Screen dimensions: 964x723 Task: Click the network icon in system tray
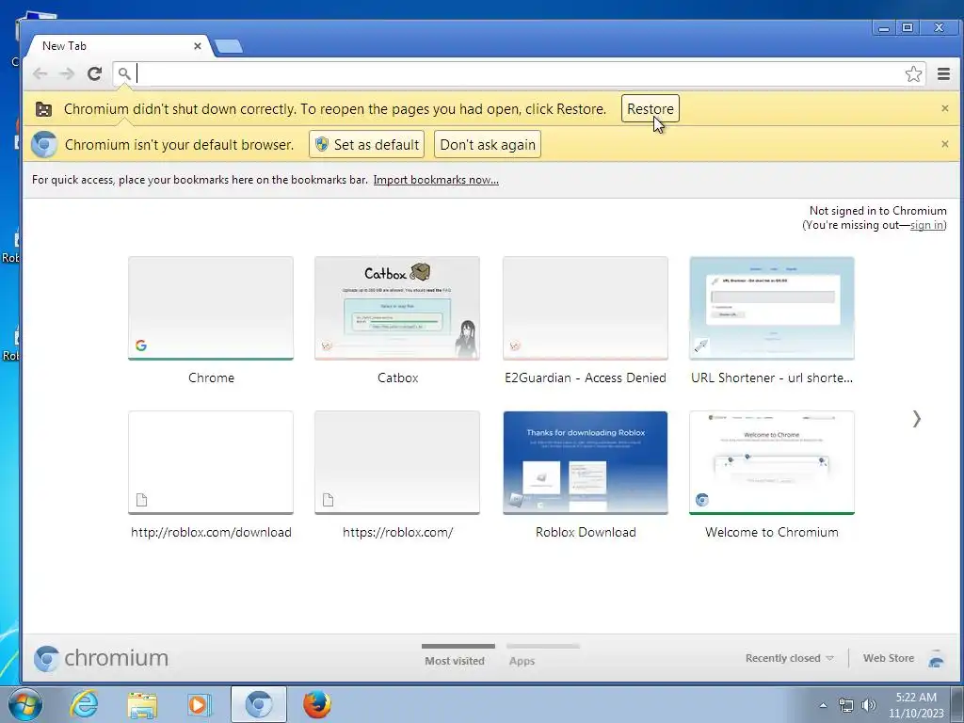point(846,705)
